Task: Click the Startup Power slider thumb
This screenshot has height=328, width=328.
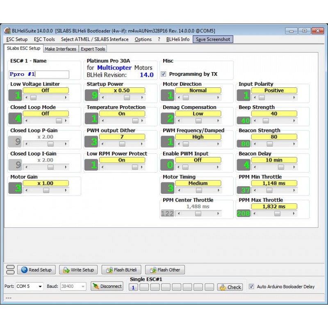Action: [x=127, y=98]
